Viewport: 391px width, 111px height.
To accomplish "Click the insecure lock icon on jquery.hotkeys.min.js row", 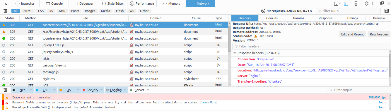I will click(x=132, y=52).
